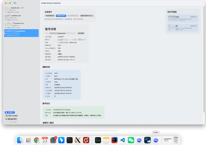Open WeChat from the Dock
206x145 pixels.
point(131,140)
